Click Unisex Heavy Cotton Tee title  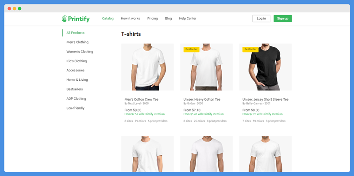202,99
